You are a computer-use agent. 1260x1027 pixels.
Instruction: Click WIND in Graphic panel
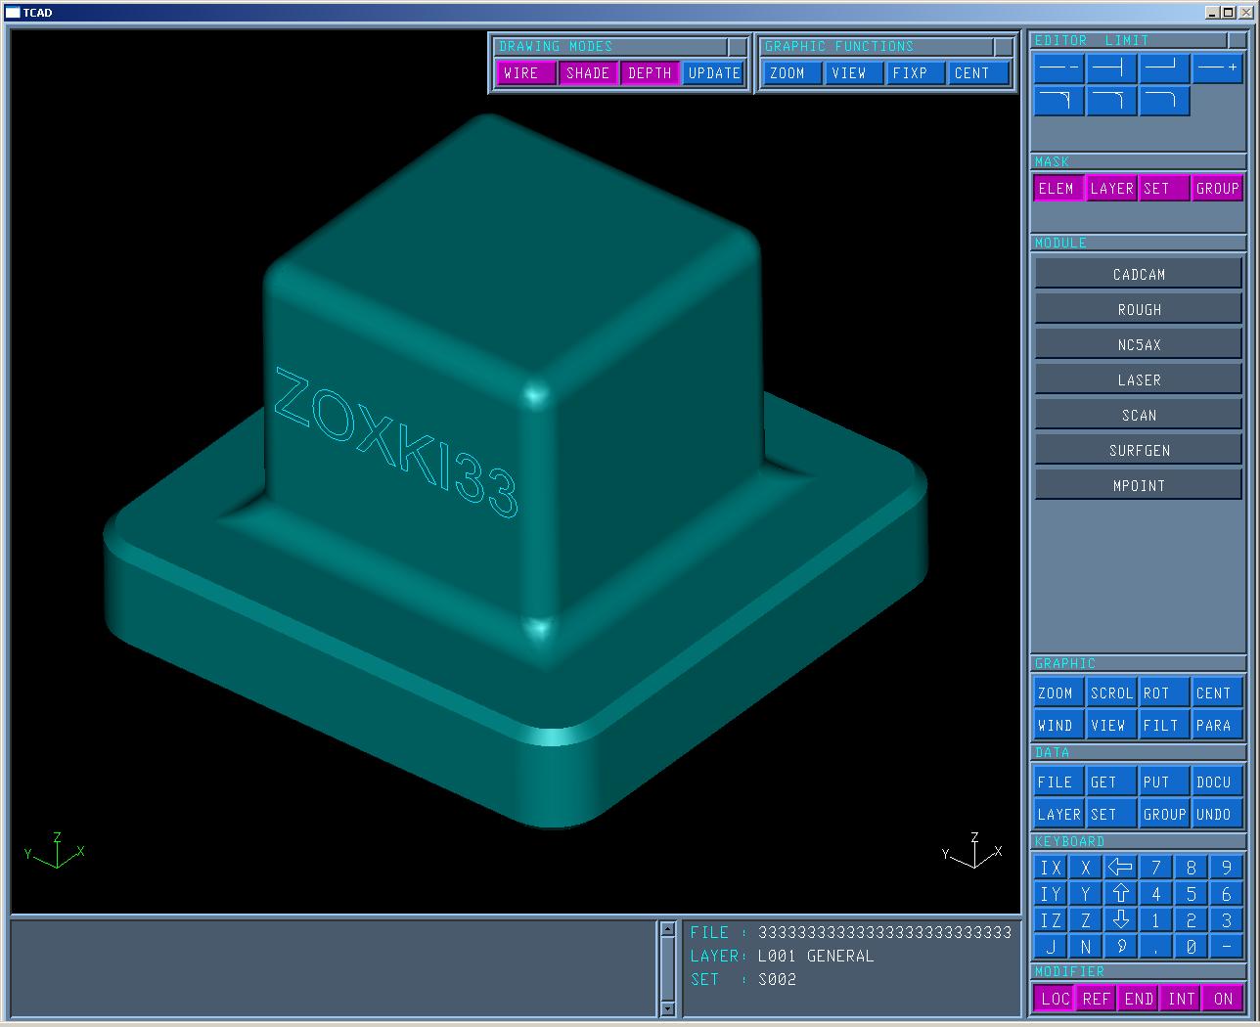(1058, 726)
